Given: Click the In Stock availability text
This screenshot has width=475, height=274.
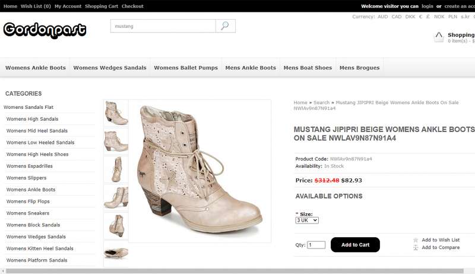Looking at the screenshot, I should coord(334,166).
